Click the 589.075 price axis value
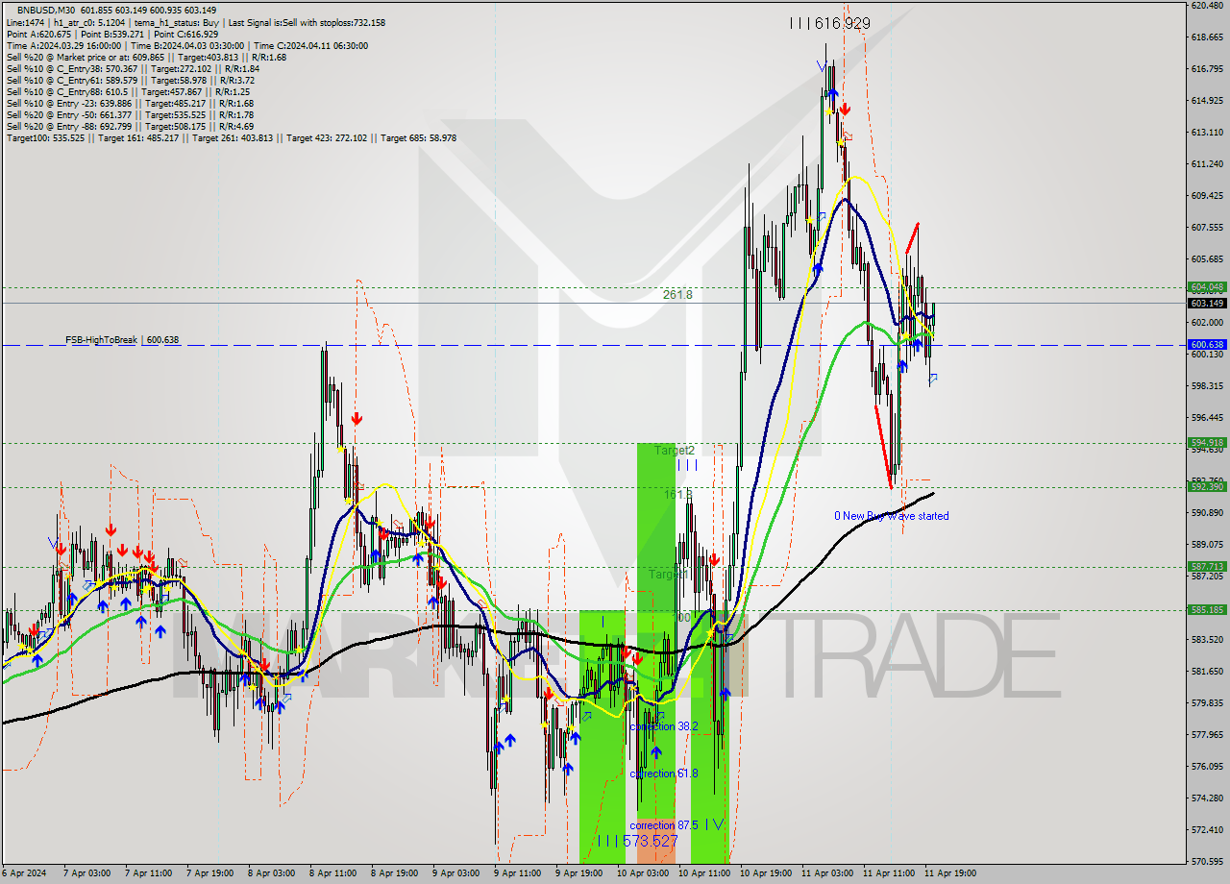 pyautogui.click(x=1207, y=544)
